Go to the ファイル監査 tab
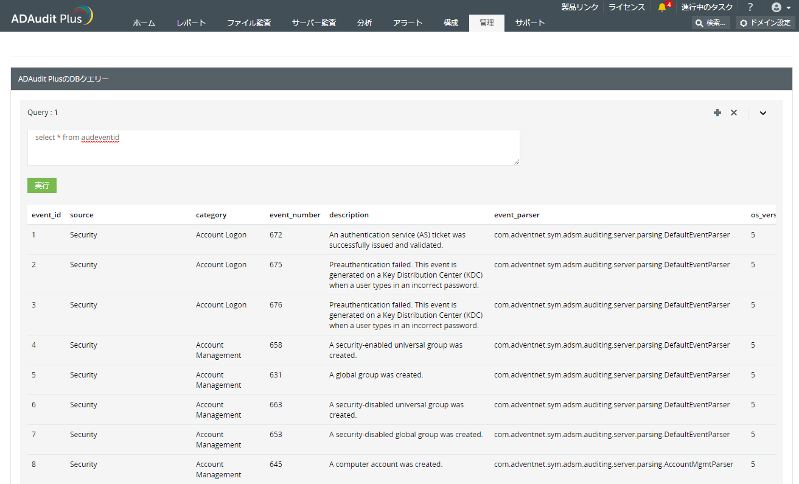The image size is (799, 484). (x=249, y=23)
